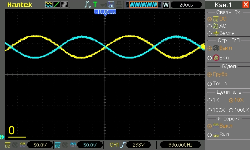Click the cyan CH2 50.0V scale readout
This screenshot has width=250, height=150.
coord(90,145)
